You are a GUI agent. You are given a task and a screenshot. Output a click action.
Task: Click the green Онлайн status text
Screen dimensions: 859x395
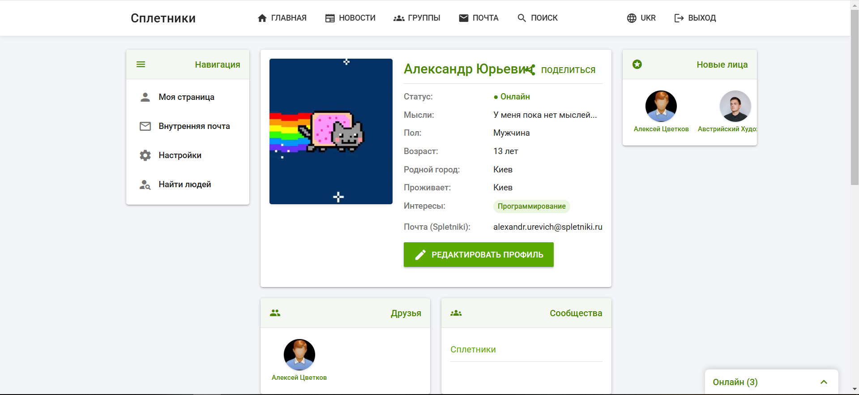[x=512, y=97]
